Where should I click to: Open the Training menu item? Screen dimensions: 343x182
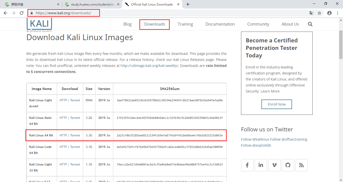(185, 24)
